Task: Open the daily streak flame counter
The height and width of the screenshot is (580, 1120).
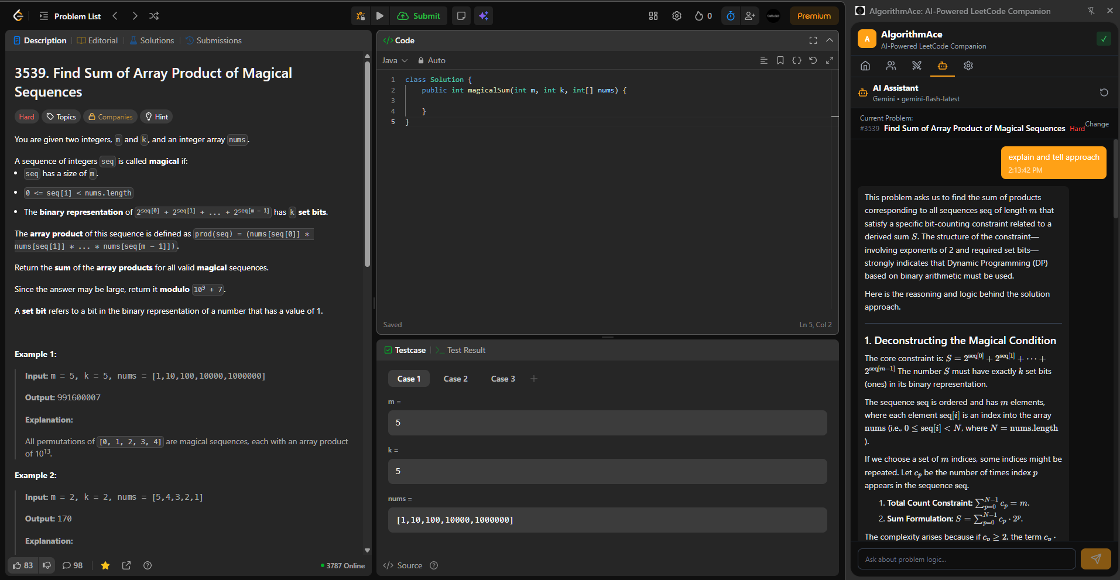Action: [x=702, y=16]
